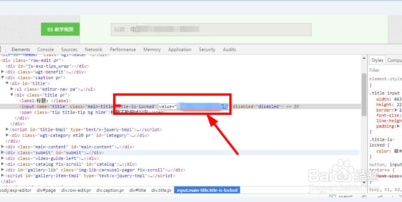
Task: Expand the wgt-category mt20 pr div
Action: tap(7, 135)
